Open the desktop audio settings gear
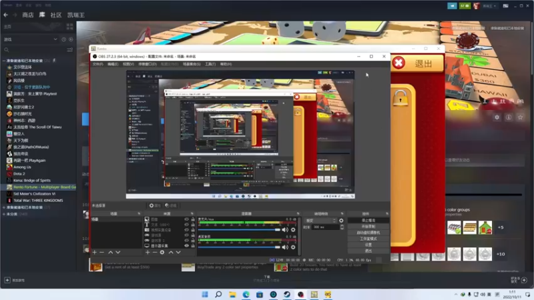Viewport: 534px width, 300px height. pos(293,247)
